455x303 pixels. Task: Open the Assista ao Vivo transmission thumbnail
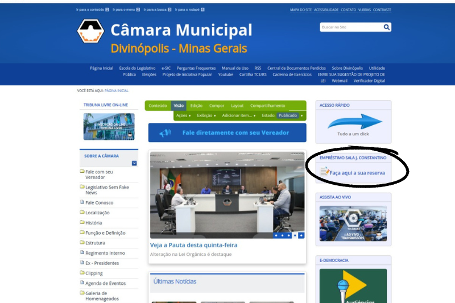pyautogui.click(x=353, y=223)
